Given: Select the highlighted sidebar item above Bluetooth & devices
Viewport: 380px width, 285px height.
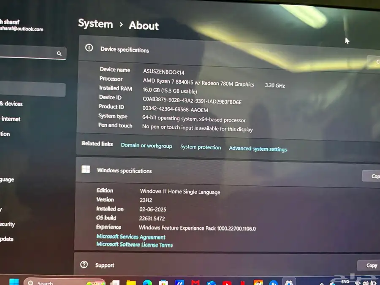Looking at the screenshot, I should (33, 90).
